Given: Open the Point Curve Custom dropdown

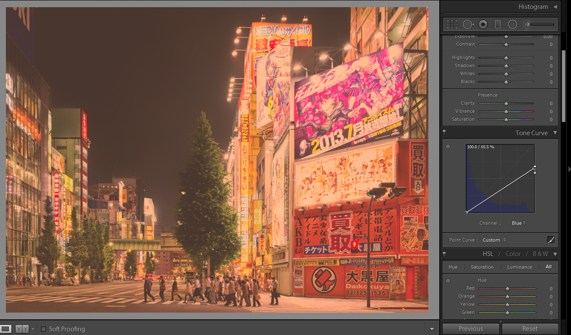Looking at the screenshot, I should pos(494,240).
